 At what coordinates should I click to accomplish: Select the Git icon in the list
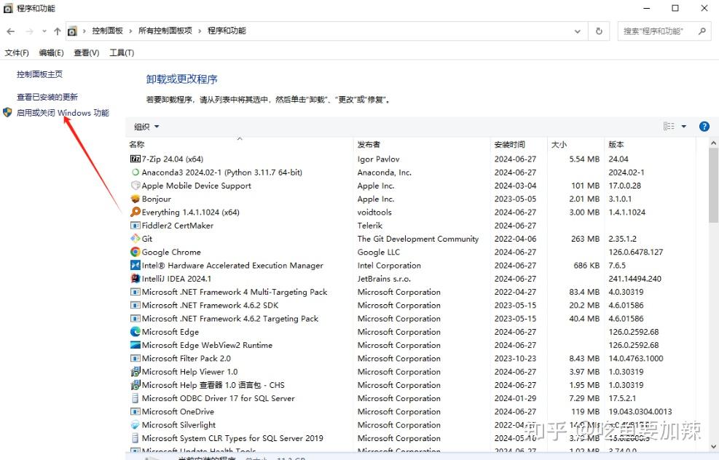(x=137, y=239)
